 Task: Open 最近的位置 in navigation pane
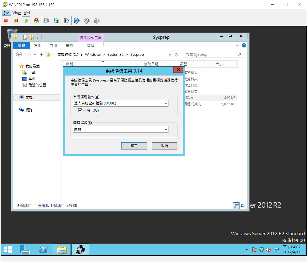[x=37, y=85]
